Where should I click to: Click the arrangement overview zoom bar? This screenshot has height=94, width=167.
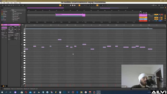coord(109,8)
